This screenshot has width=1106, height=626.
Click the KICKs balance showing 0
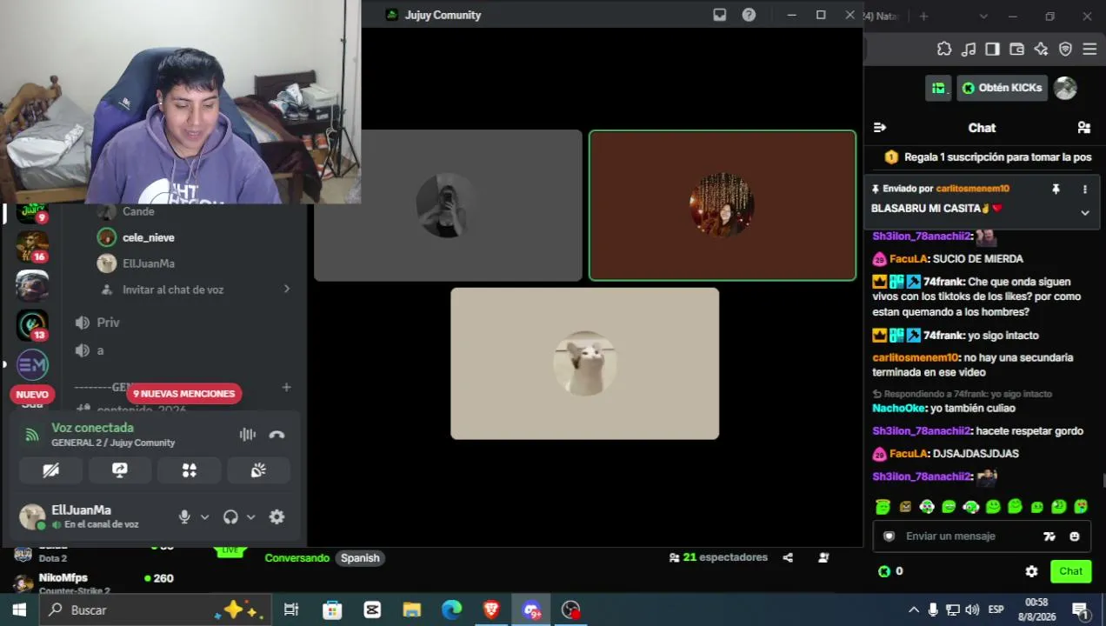[890, 571]
